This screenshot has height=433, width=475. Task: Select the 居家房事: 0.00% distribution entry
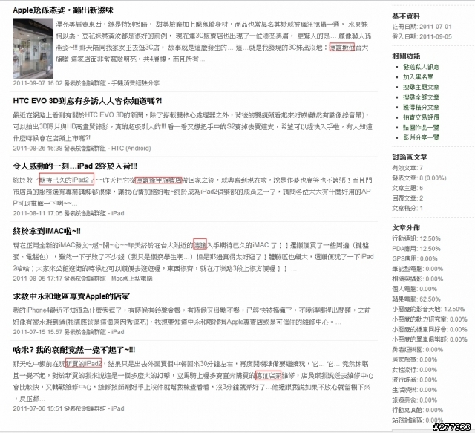[414, 359]
